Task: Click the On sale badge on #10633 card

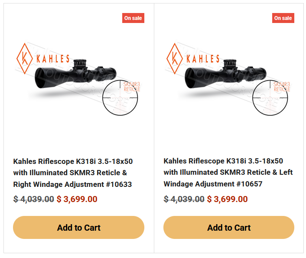Action: tap(133, 18)
